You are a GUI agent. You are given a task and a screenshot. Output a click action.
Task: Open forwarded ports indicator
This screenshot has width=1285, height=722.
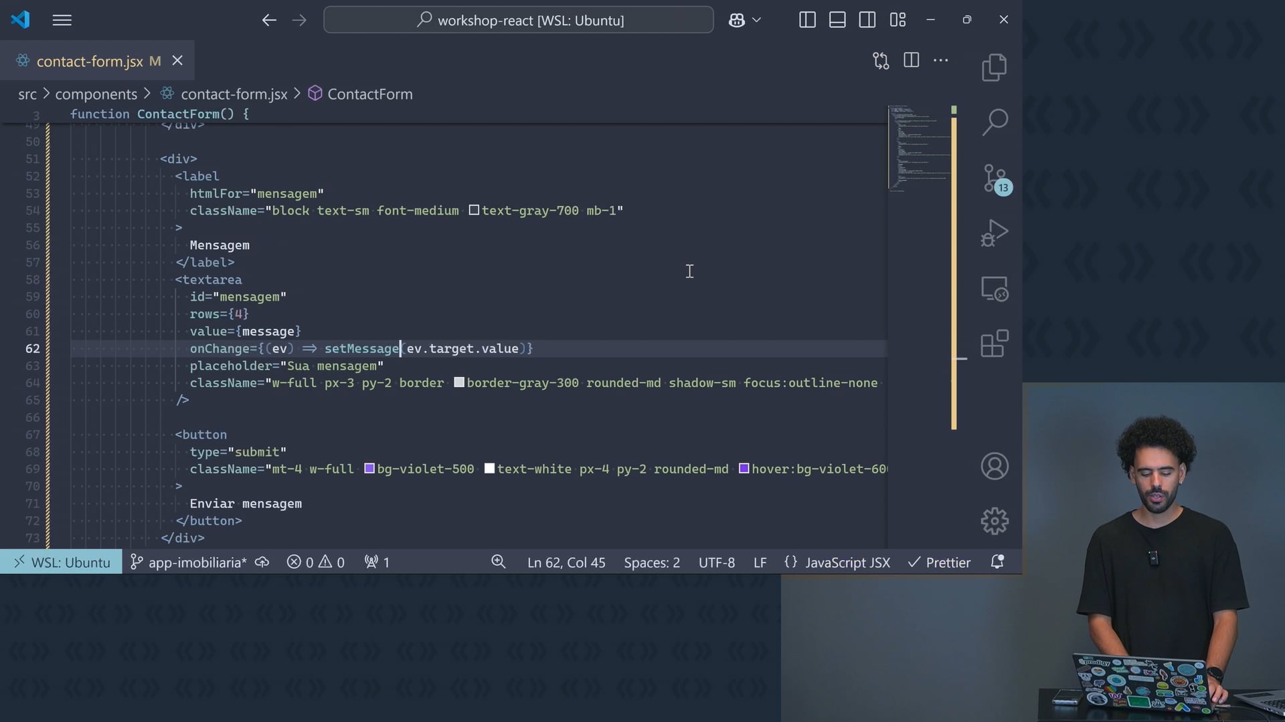pos(377,562)
